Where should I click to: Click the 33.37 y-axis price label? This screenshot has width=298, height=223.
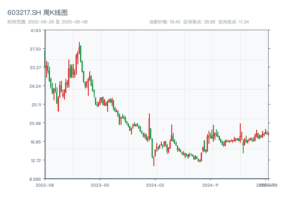36,68
